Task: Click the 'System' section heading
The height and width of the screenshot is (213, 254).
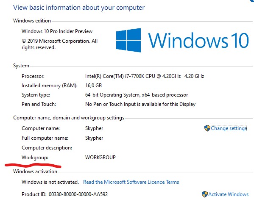Action: click(21, 66)
